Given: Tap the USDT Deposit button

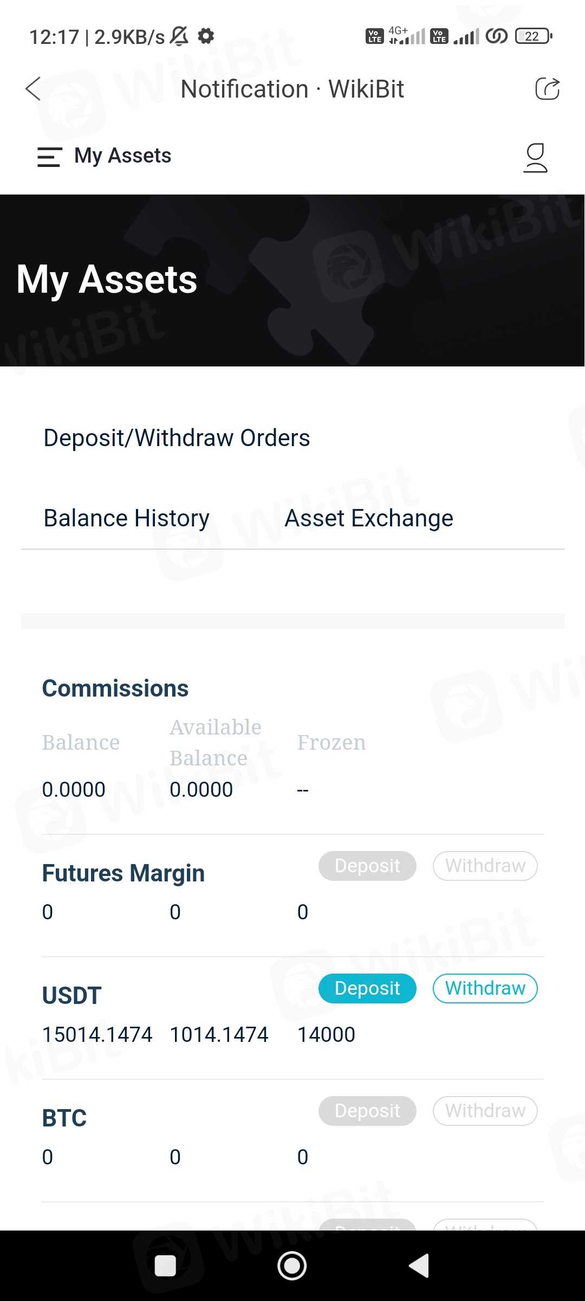Looking at the screenshot, I should (367, 988).
